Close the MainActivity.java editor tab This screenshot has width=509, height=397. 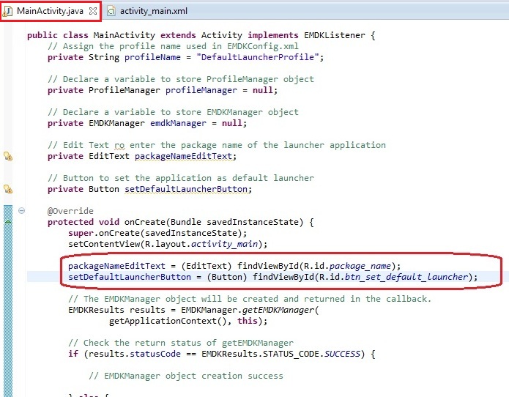pos(92,12)
